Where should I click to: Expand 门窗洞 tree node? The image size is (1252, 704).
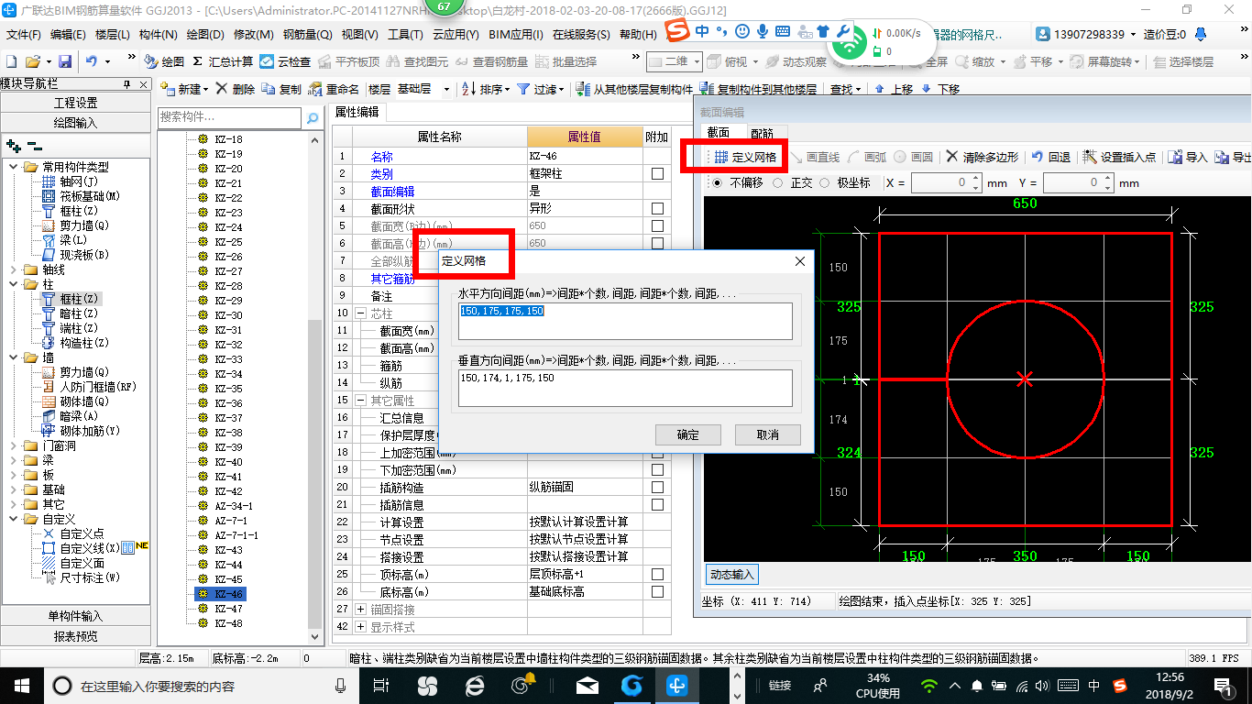13,445
